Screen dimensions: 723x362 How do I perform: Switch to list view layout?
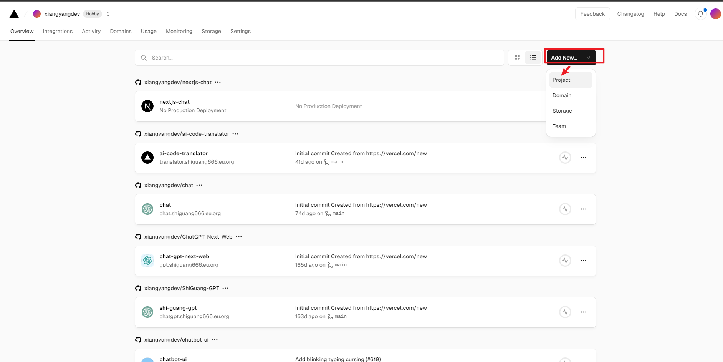click(x=533, y=58)
